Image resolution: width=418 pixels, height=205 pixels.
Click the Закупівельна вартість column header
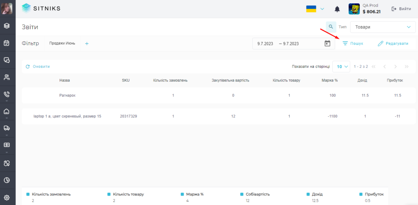click(231, 80)
